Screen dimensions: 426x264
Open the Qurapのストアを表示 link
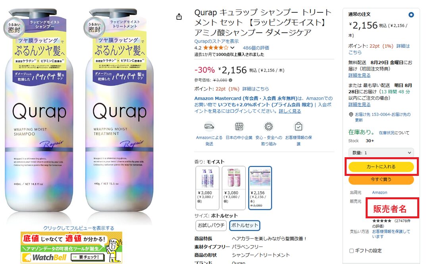tap(216, 41)
